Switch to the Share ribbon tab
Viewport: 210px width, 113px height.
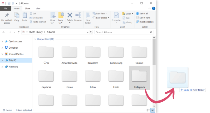pos(27,8)
